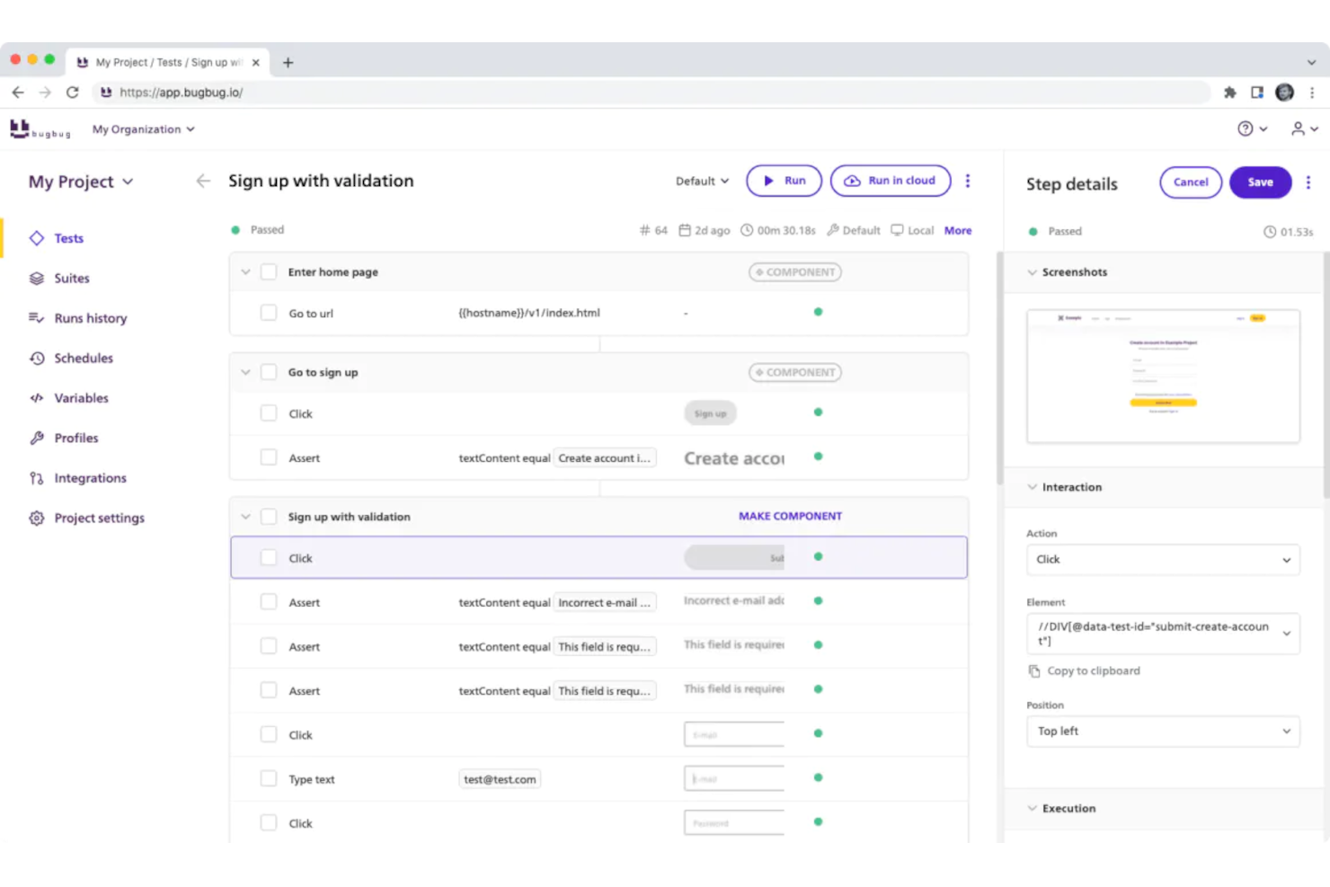The width and height of the screenshot is (1330, 887).
Task: Open test three-dot options menu
Action: (x=968, y=181)
